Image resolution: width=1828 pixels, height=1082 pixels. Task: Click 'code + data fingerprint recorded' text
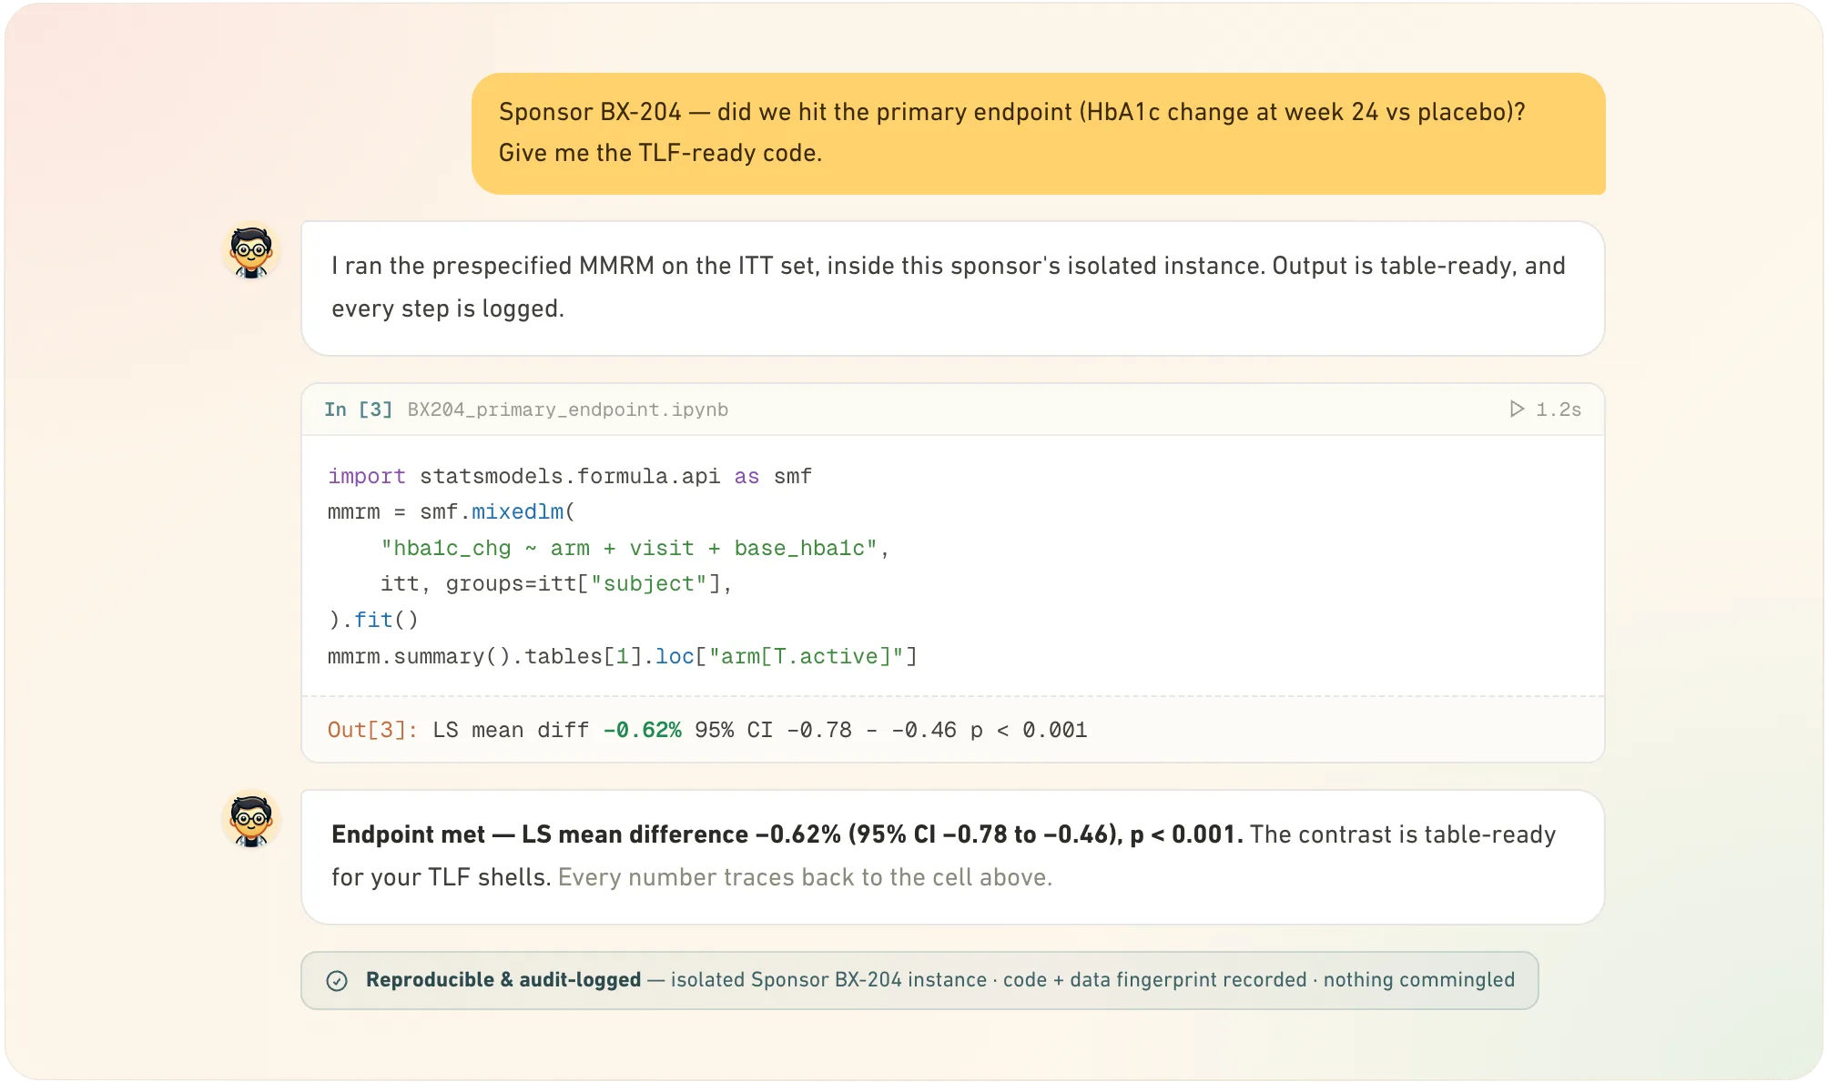click(x=1154, y=980)
